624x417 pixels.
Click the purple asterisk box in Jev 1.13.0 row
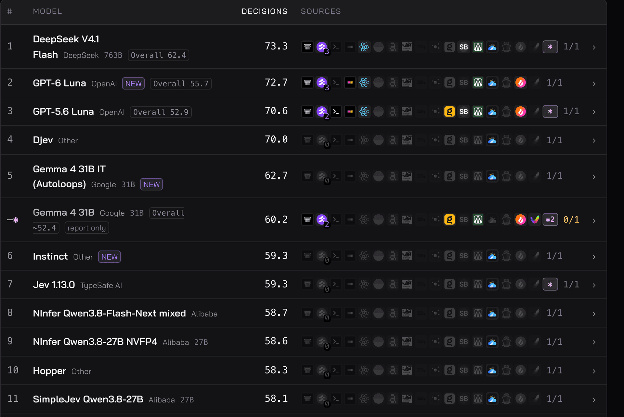tap(550, 284)
